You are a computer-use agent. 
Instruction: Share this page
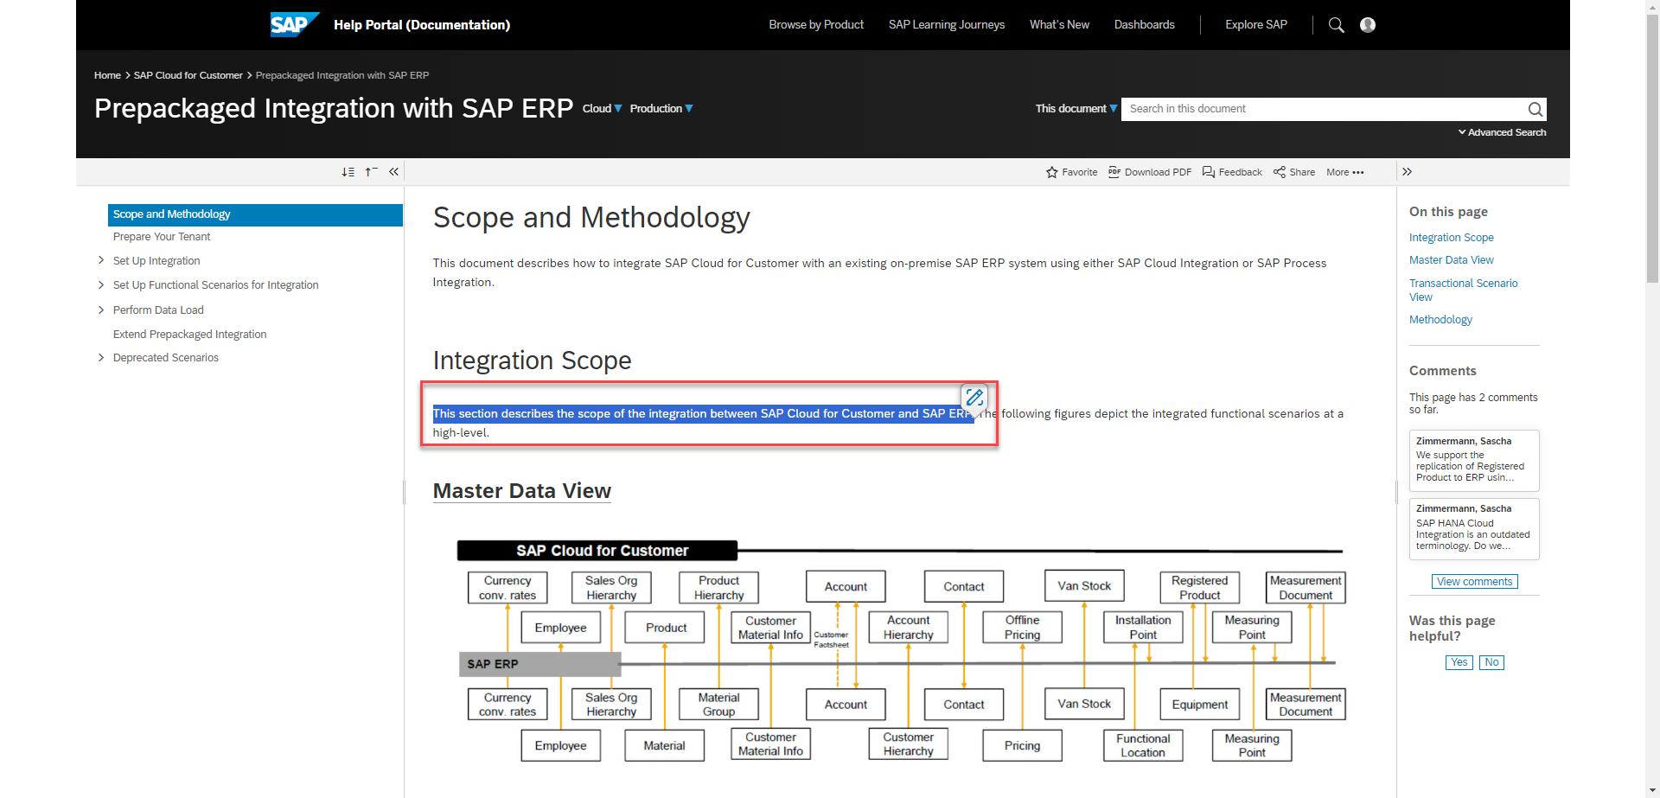(x=1294, y=172)
